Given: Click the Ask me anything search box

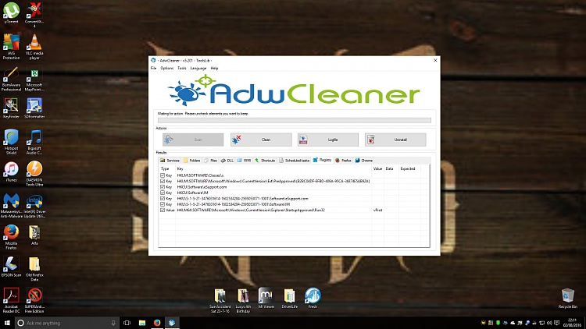Looking at the screenshot, I should coord(67,323).
